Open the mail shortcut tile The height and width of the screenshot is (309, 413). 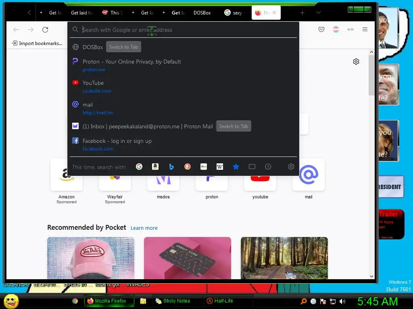tap(309, 180)
